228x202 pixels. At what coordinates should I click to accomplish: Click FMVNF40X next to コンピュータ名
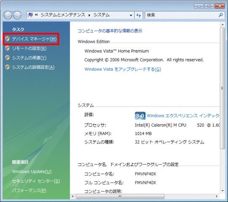point(146,174)
